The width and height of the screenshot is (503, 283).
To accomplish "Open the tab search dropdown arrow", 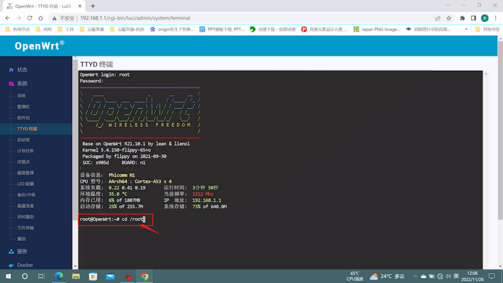I will coord(448,5).
